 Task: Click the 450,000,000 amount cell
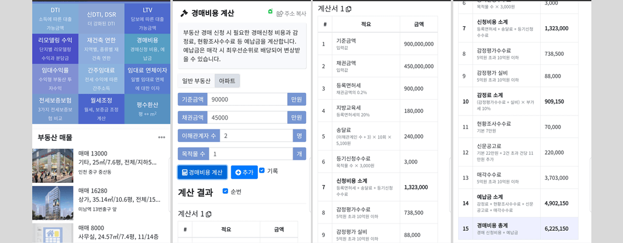click(x=419, y=66)
